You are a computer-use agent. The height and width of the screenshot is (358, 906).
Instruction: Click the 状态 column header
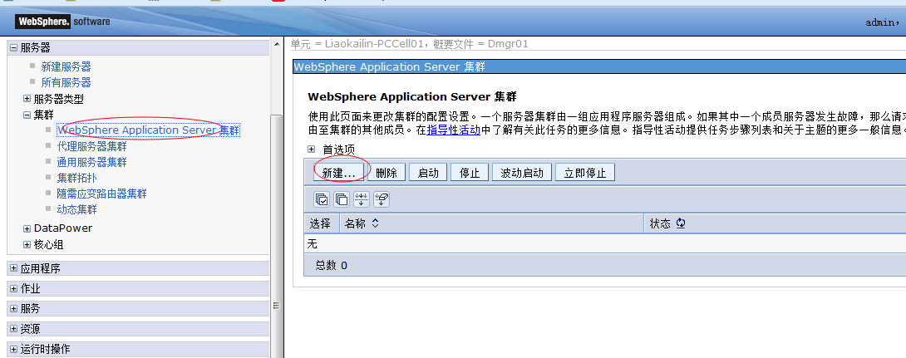point(660,223)
